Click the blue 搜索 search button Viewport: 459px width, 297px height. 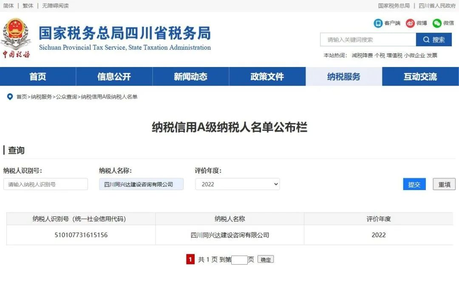tap(434, 39)
